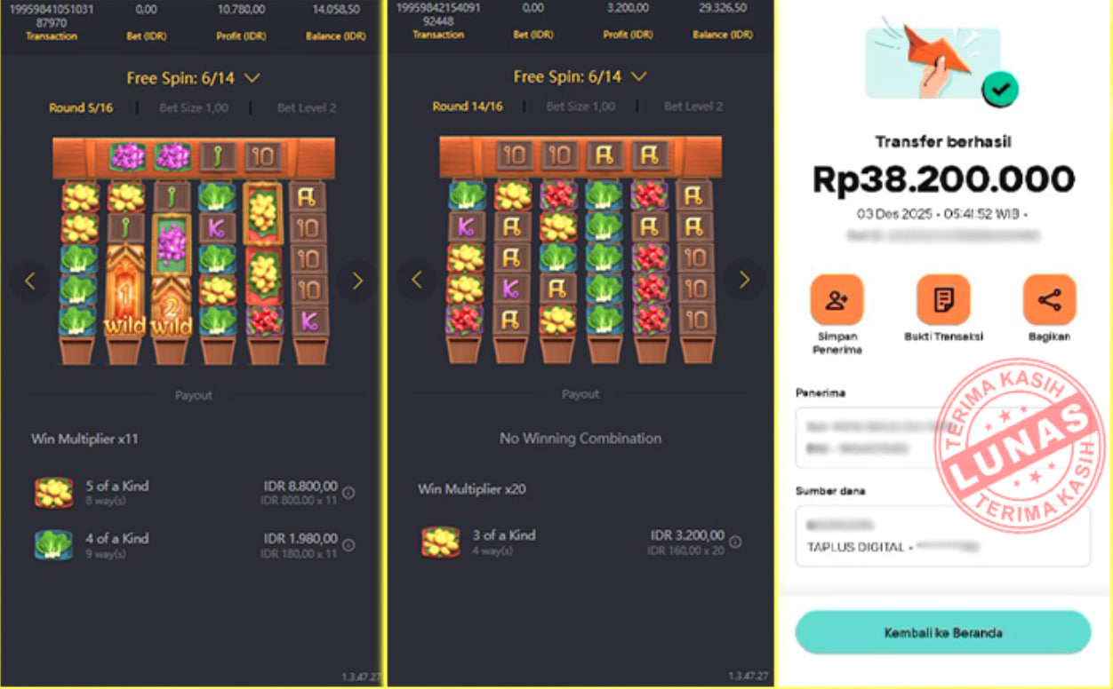Select the Round 5/16 tab
Viewport: 1113px width, 689px height.
tap(80, 107)
